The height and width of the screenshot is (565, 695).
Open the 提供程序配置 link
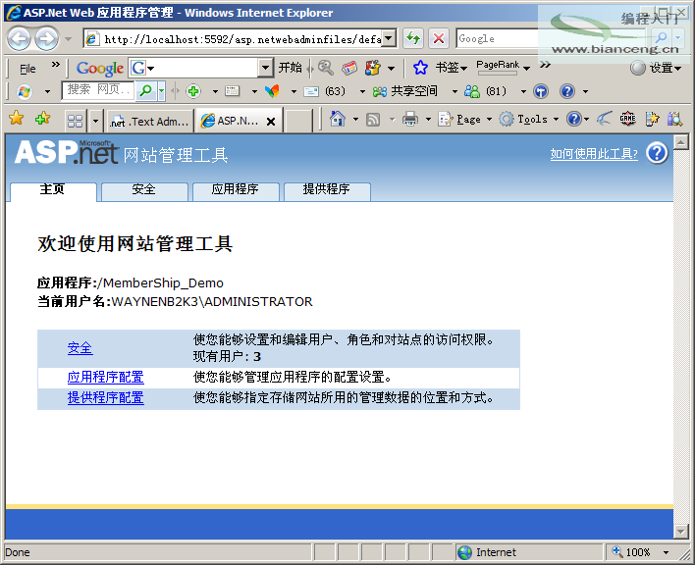click(105, 397)
